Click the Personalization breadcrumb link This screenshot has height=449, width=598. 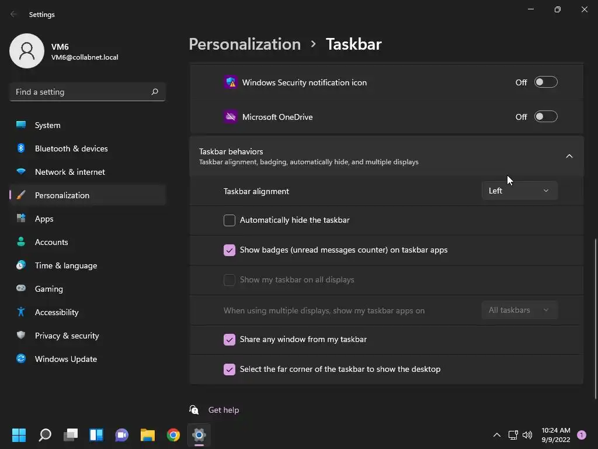[245, 44]
